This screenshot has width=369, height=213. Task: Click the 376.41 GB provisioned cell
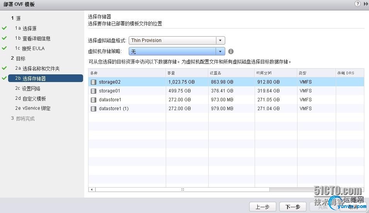pos(222,91)
